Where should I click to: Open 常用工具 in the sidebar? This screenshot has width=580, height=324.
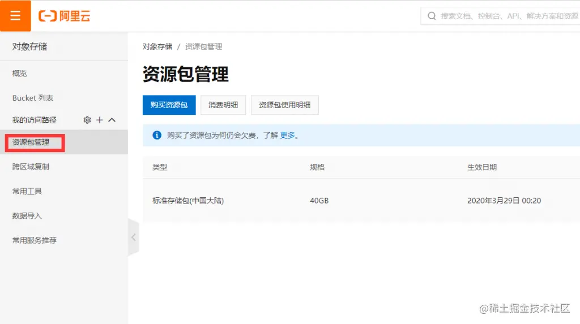(27, 191)
